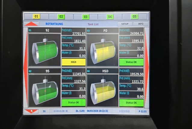Open the SETUP menu
Screen dimensions: 192x129
click(x=125, y=24)
